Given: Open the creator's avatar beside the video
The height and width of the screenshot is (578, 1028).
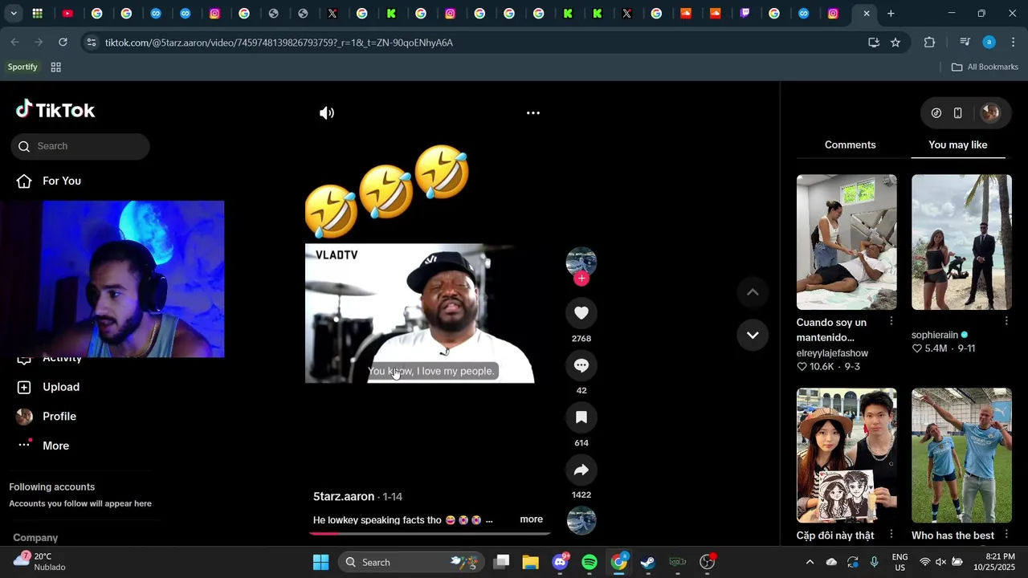Looking at the screenshot, I should click(581, 262).
